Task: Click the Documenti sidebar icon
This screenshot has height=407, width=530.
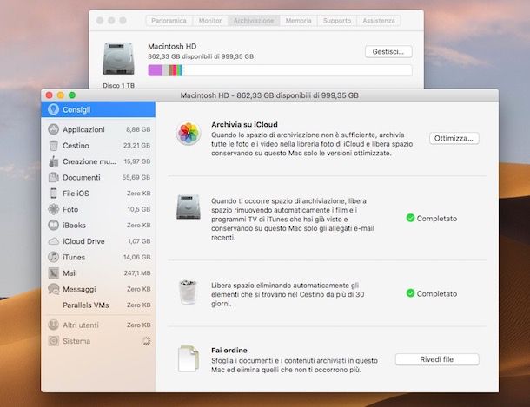Action: tap(53, 177)
